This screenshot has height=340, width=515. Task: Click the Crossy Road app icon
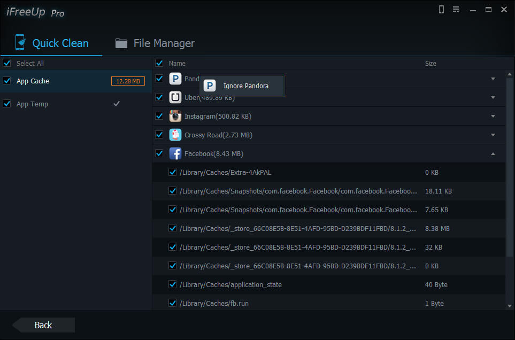click(175, 135)
